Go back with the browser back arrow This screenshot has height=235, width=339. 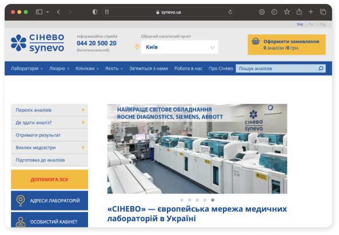(58, 12)
